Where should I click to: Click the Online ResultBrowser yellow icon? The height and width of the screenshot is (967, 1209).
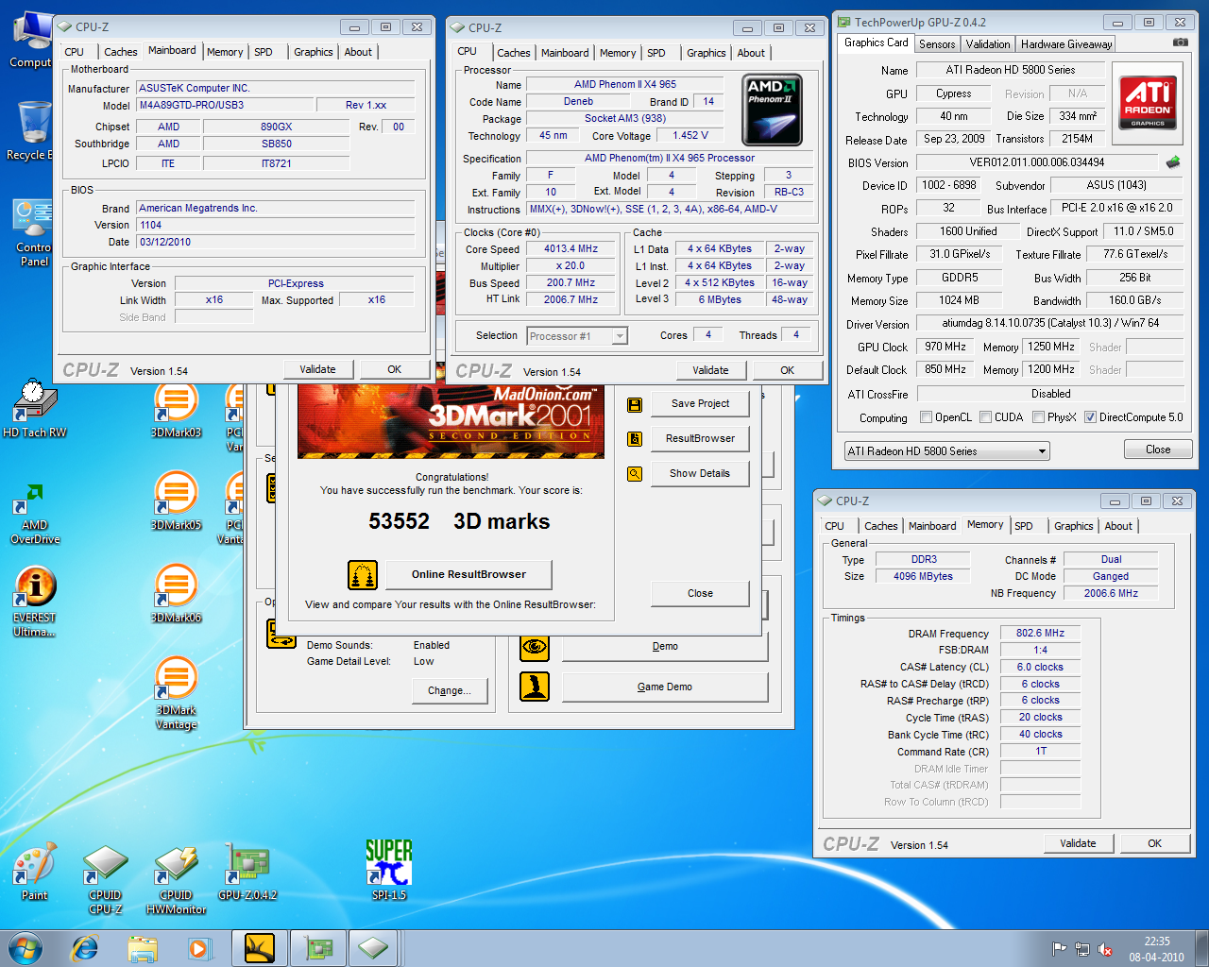click(363, 574)
